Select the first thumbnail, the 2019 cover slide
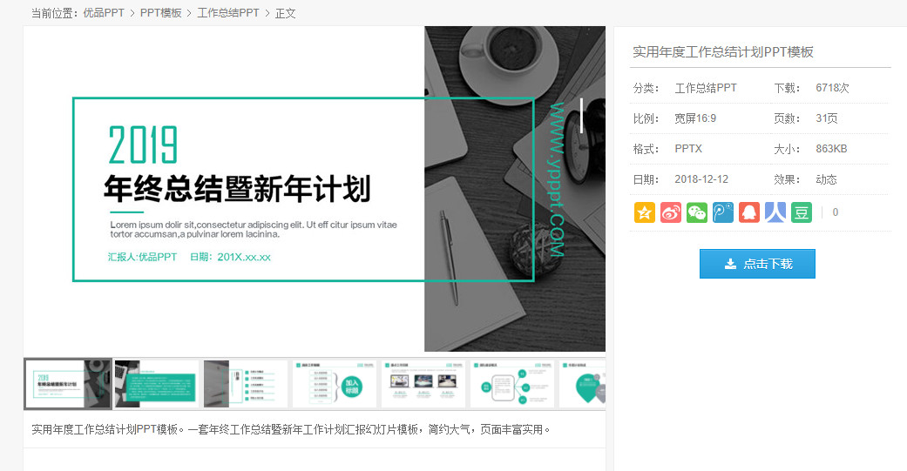Viewport: 907px width, 471px height. [68, 384]
